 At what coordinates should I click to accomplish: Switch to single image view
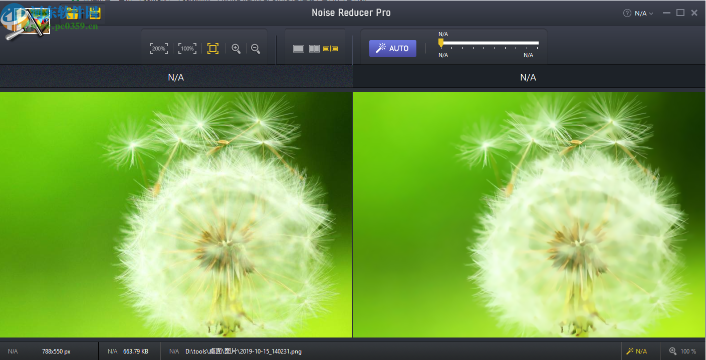299,48
